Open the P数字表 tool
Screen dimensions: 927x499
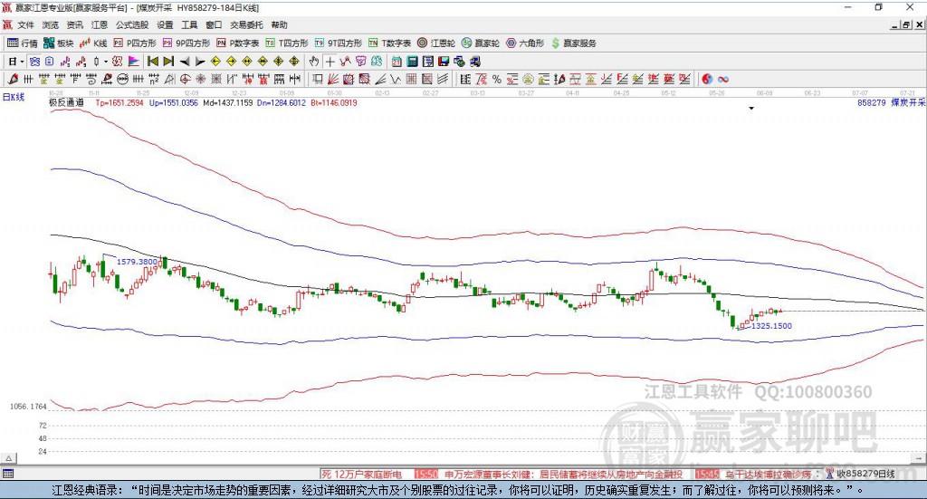238,43
